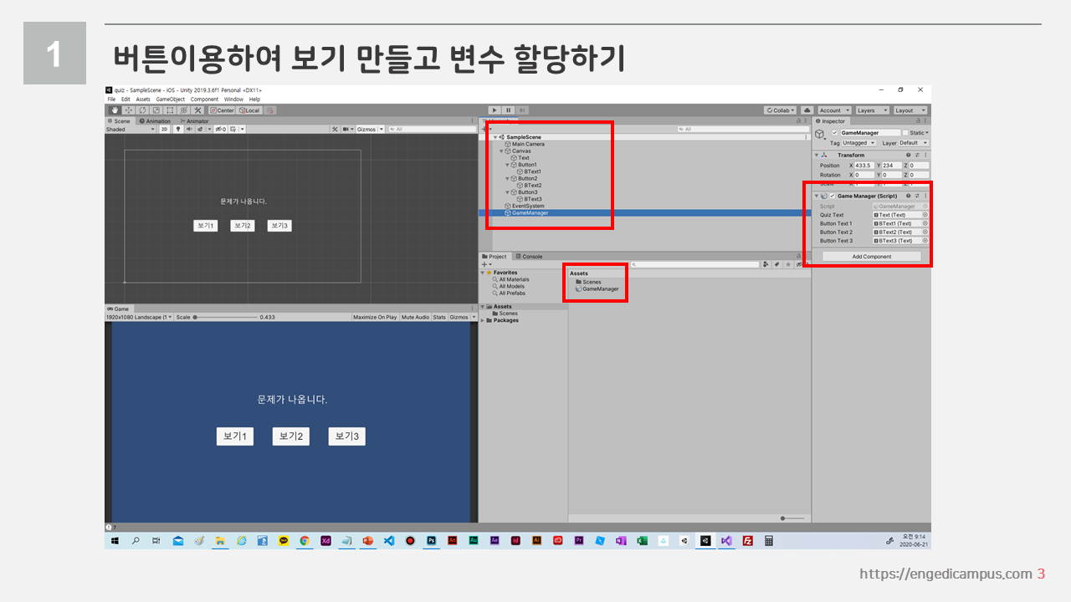Collapse the Transform component foldout
Image resolution: width=1071 pixels, height=602 pixels.
coord(816,155)
